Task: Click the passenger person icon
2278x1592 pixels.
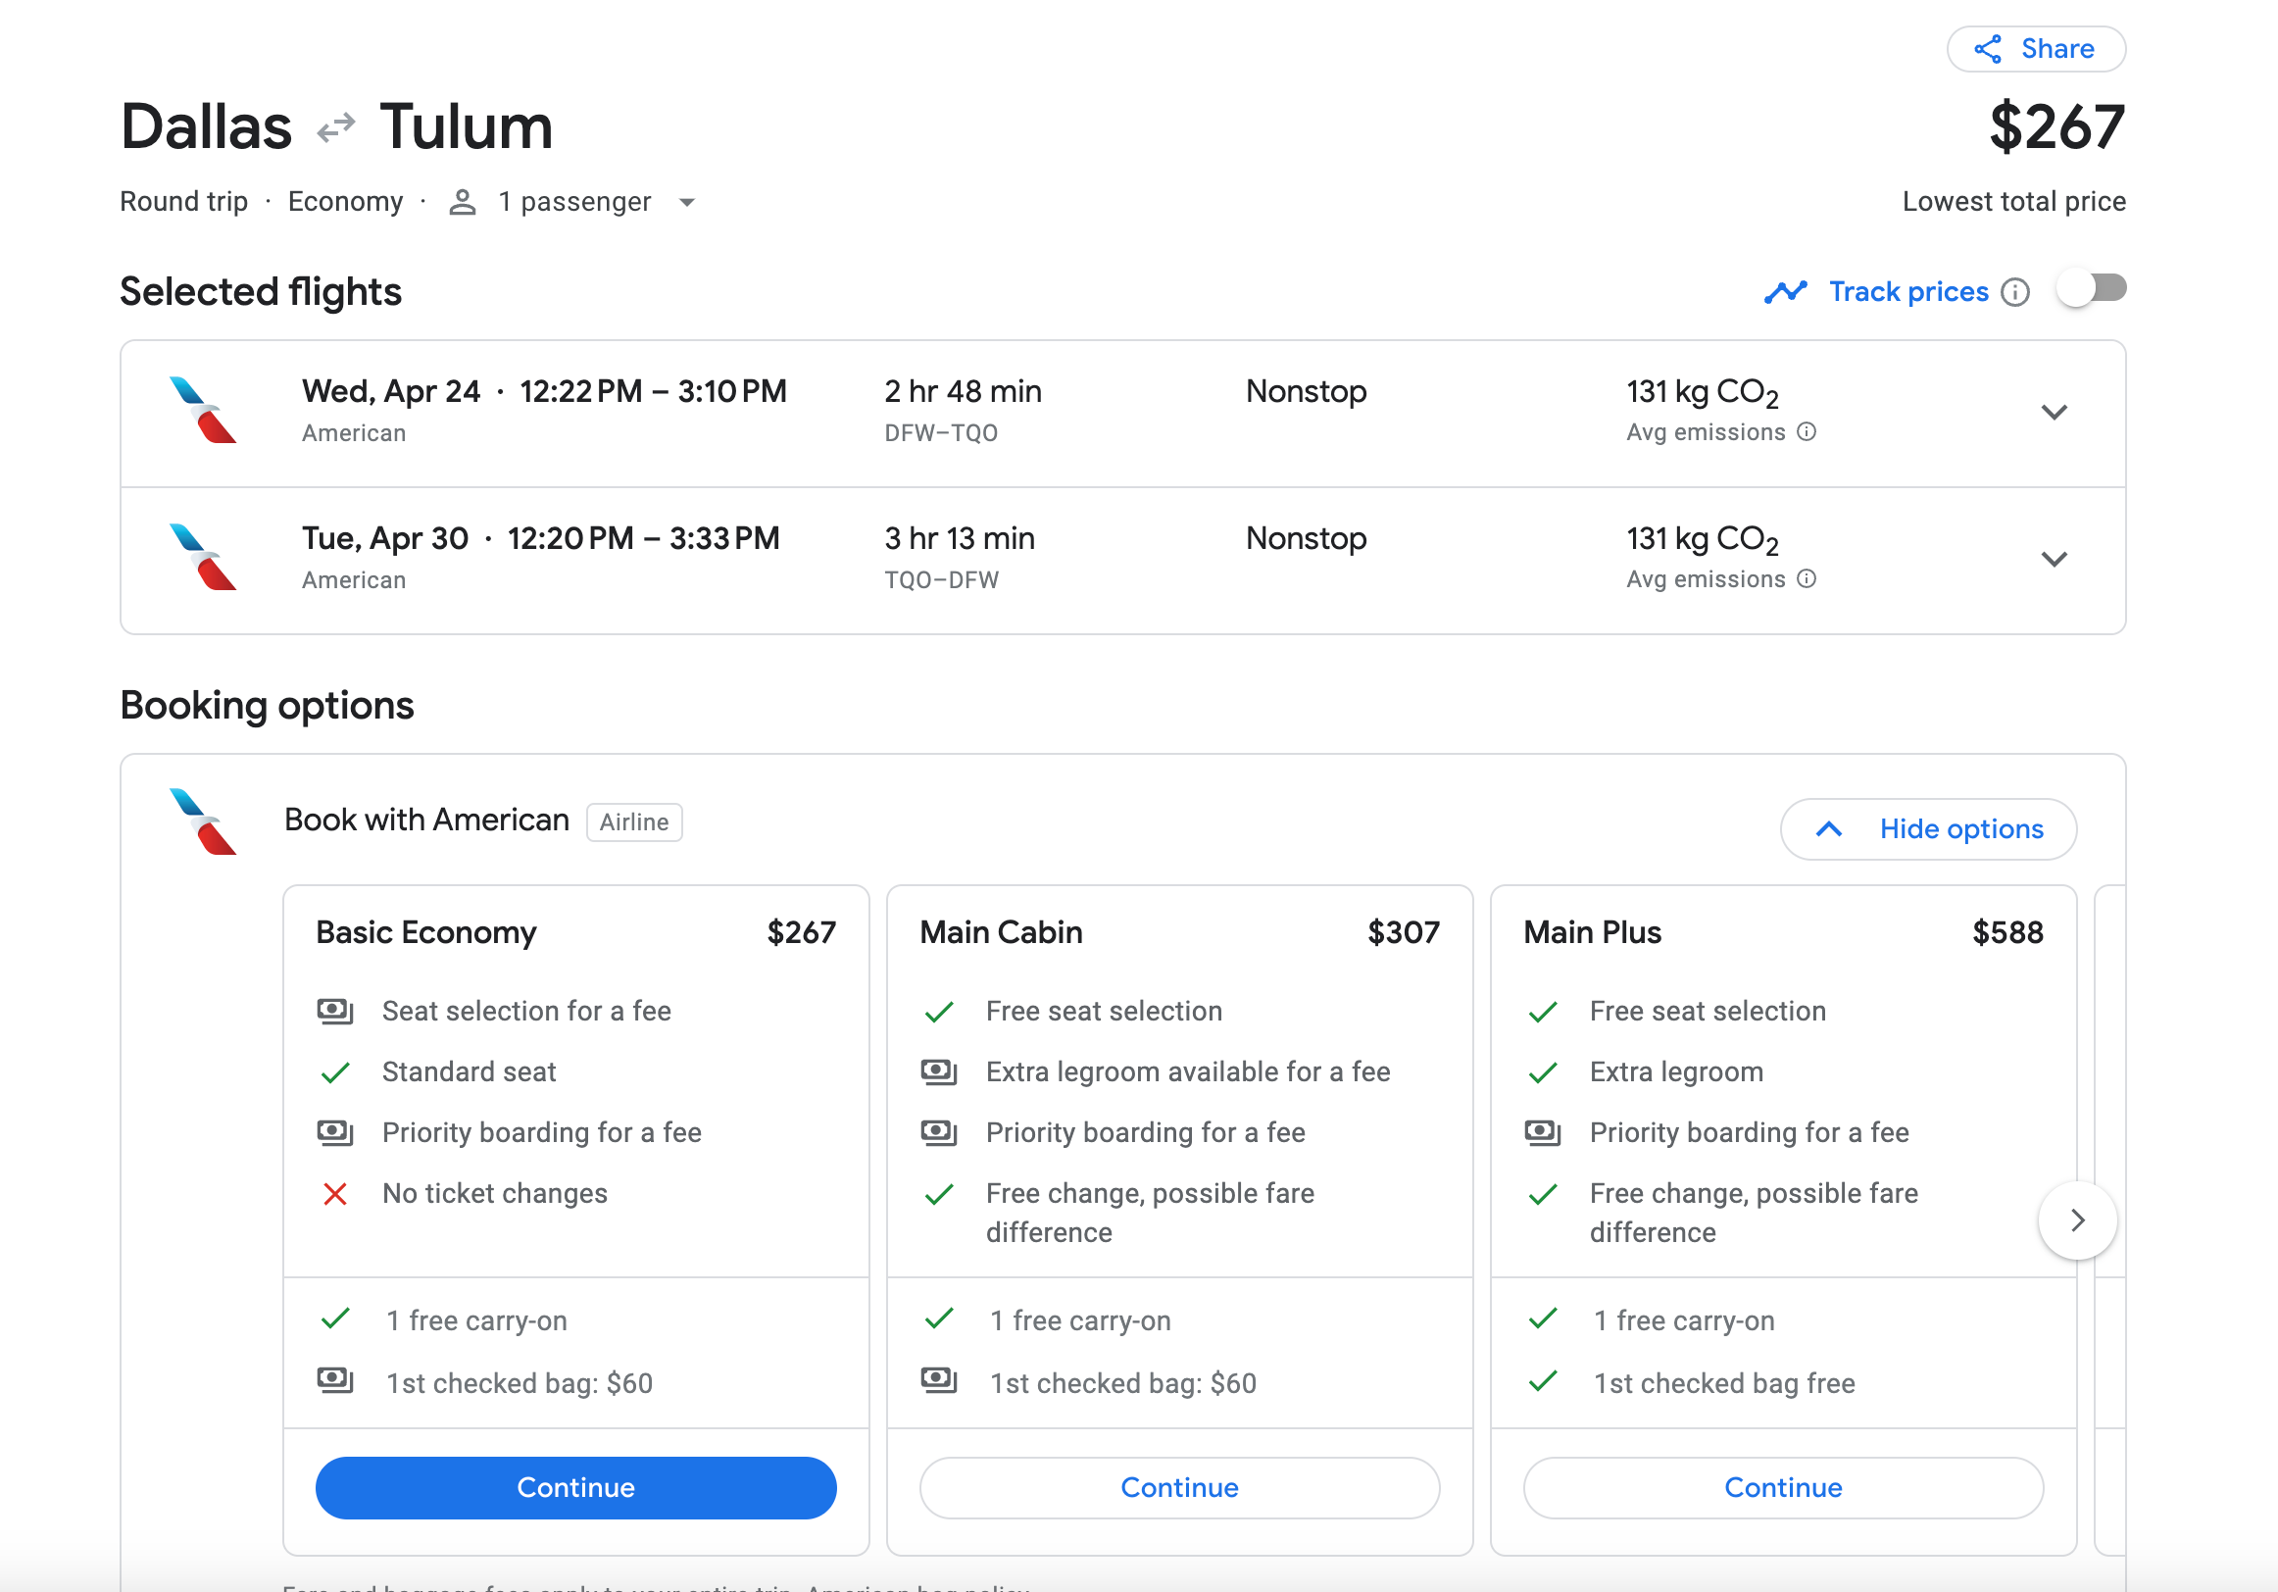Action: point(463,203)
